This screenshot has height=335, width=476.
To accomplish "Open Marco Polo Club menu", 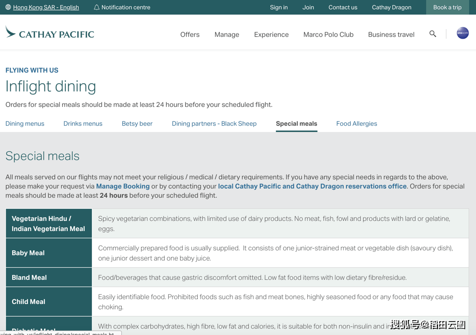I will pos(329,35).
